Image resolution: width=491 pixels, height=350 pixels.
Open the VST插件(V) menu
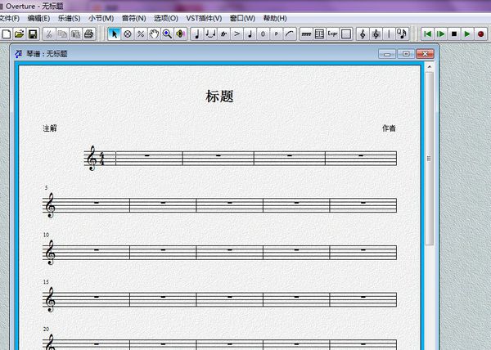(203, 18)
